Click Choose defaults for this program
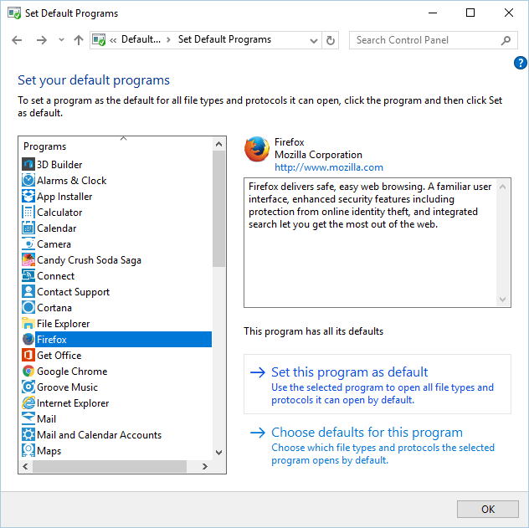This screenshot has height=528, width=529. coord(377,445)
